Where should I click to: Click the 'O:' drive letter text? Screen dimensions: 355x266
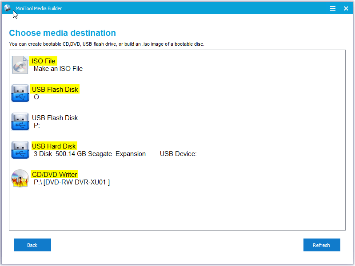click(37, 97)
